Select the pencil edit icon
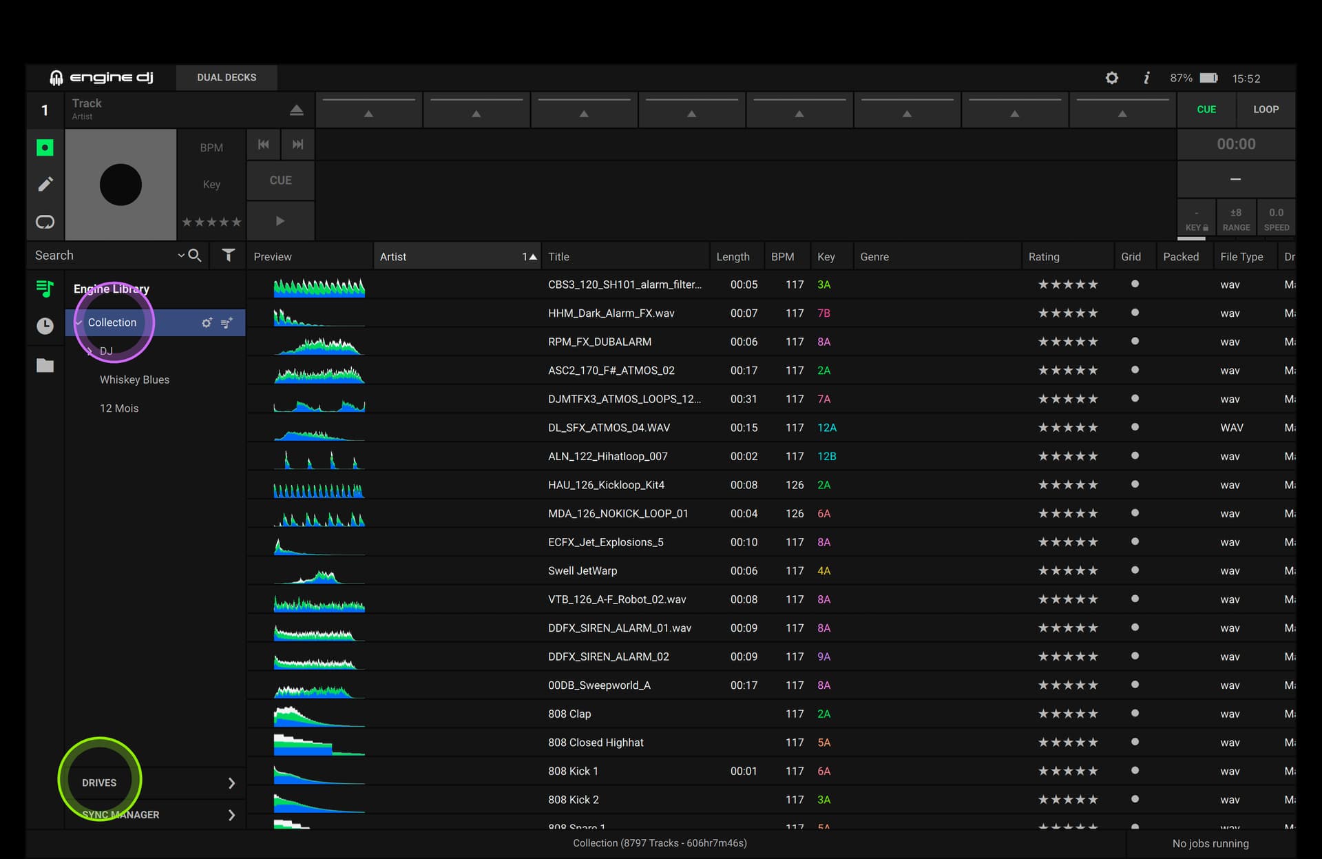The image size is (1322, 859). 45,184
